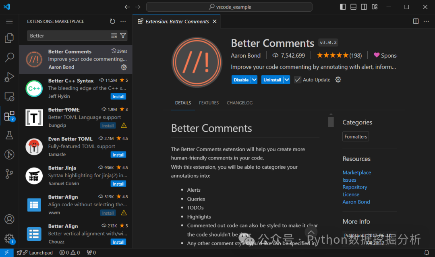Screen dimensions: 435x257
Task: Go forward with the navigation arrow
Action: 138,7
